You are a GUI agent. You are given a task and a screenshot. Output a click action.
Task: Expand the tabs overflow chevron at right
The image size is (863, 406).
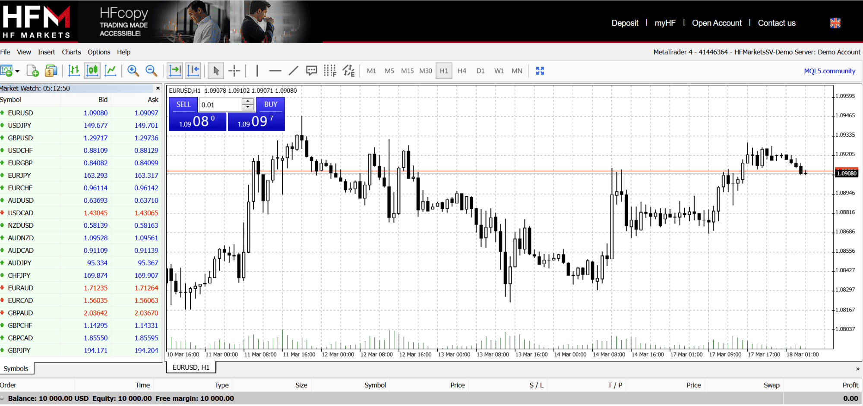pos(857,369)
